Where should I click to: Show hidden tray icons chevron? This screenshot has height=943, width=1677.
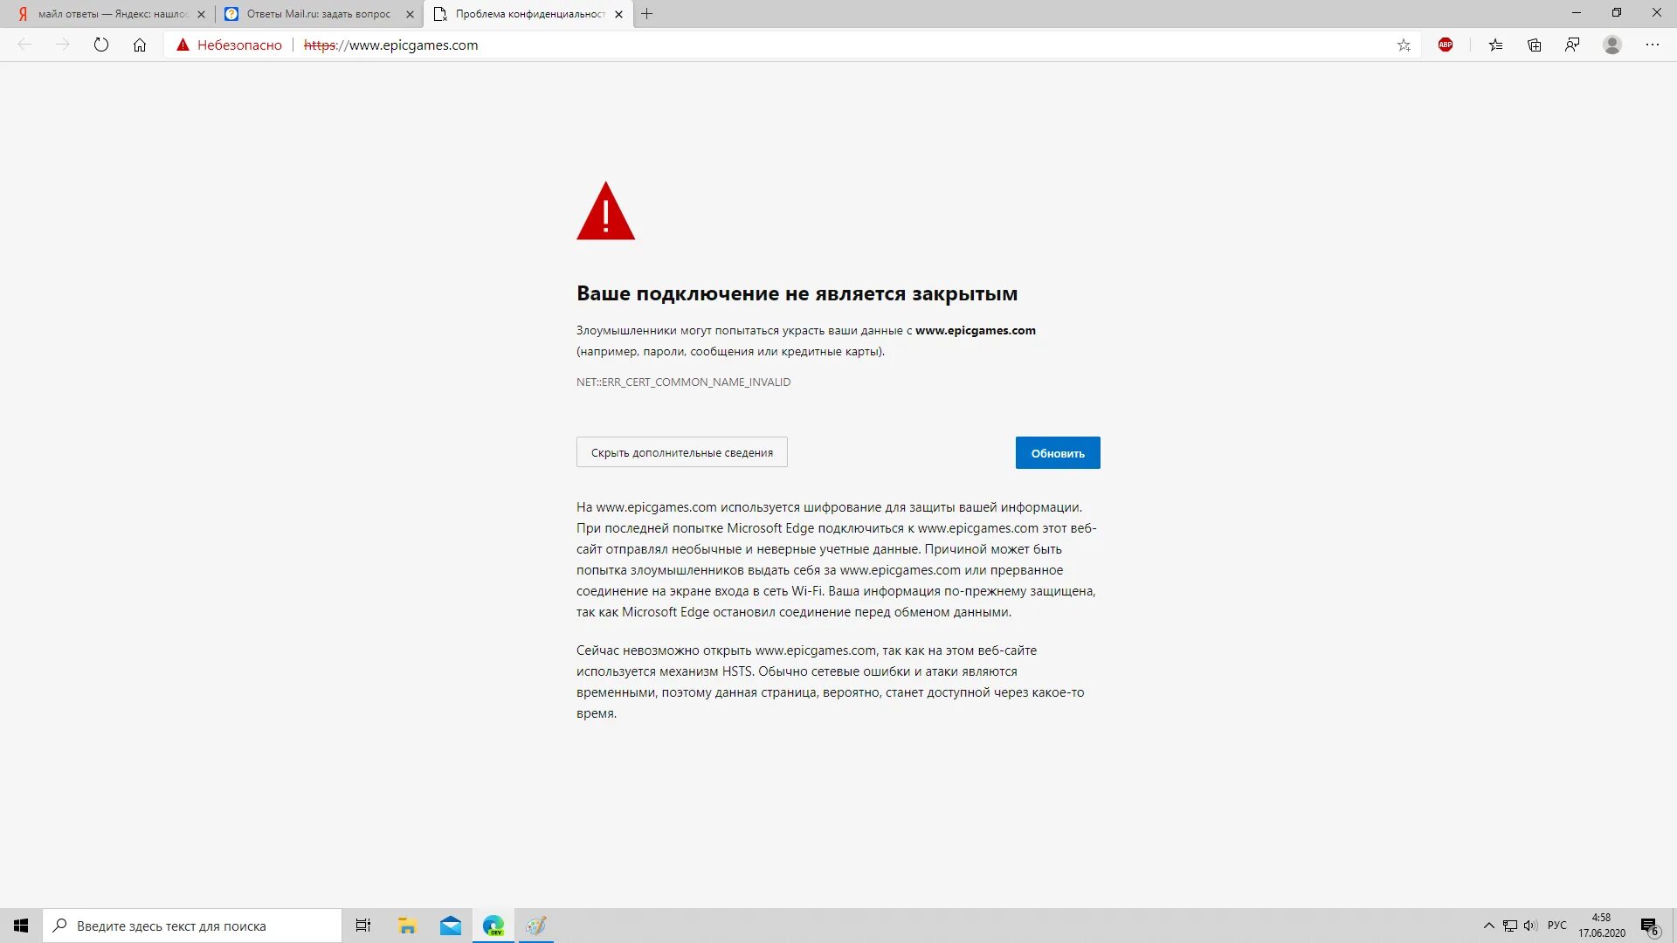point(1488,926)
